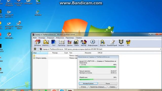Screen dimensions: 162x91
Task: Click the 'Обработано' label
Action: point(83,77)
